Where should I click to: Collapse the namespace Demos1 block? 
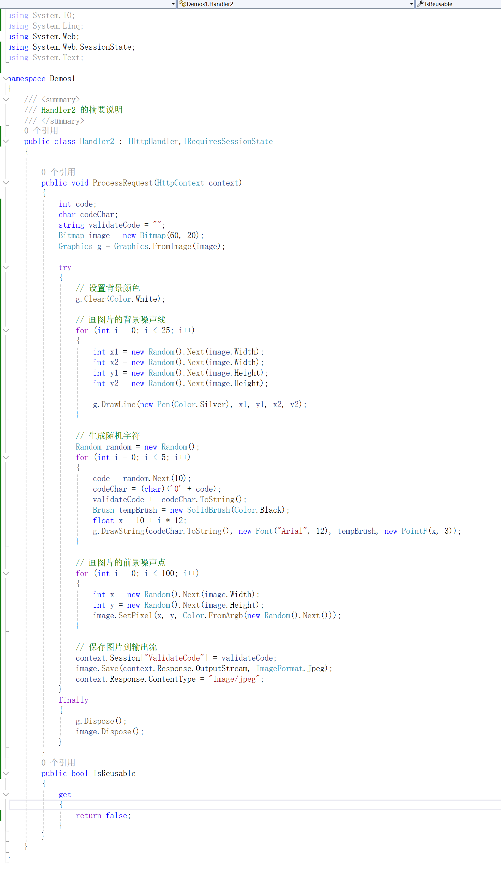click(x=5, y=79)
